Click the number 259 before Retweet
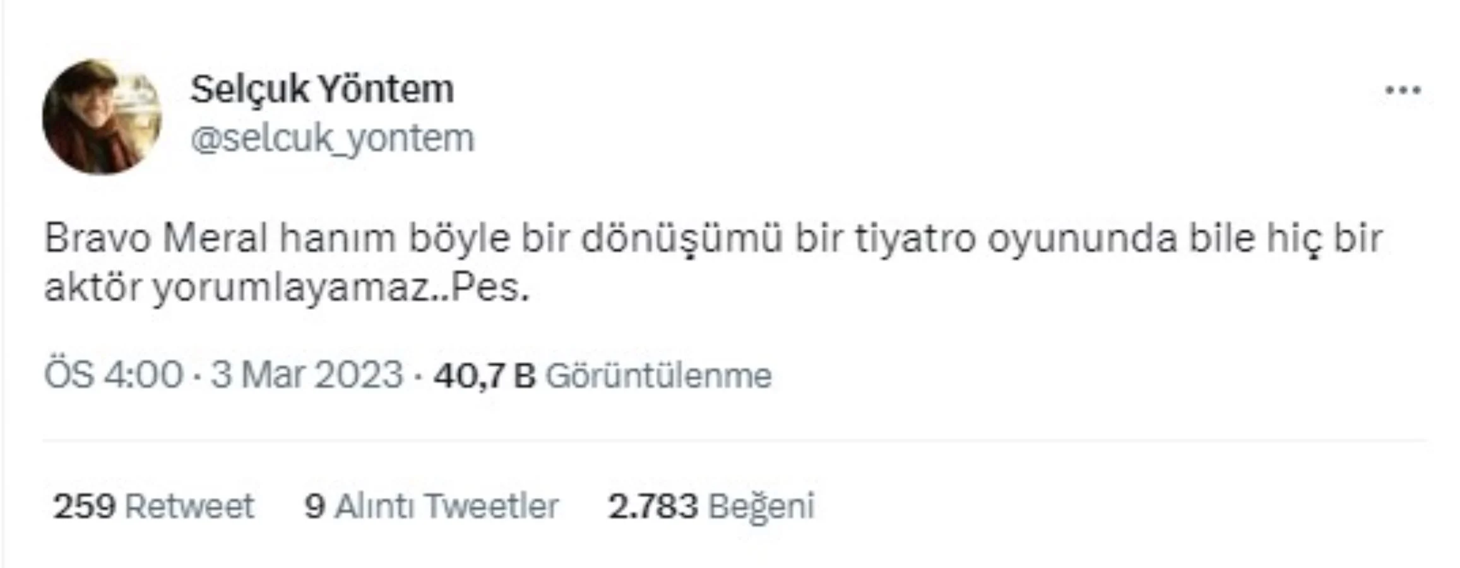The width and height of the screenshot is (1460, 568). coord(84,506)
